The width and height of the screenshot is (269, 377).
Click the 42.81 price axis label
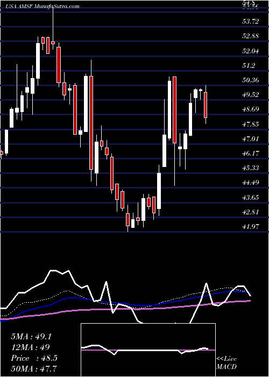click(250, 212)
